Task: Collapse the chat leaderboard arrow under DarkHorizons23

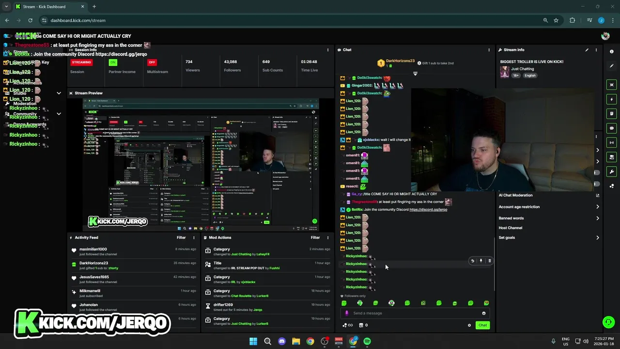Action: click(x=415, y=74)
